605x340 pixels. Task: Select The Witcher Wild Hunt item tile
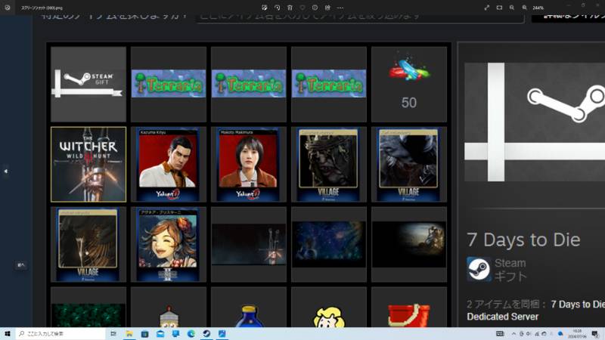point(88,164)
